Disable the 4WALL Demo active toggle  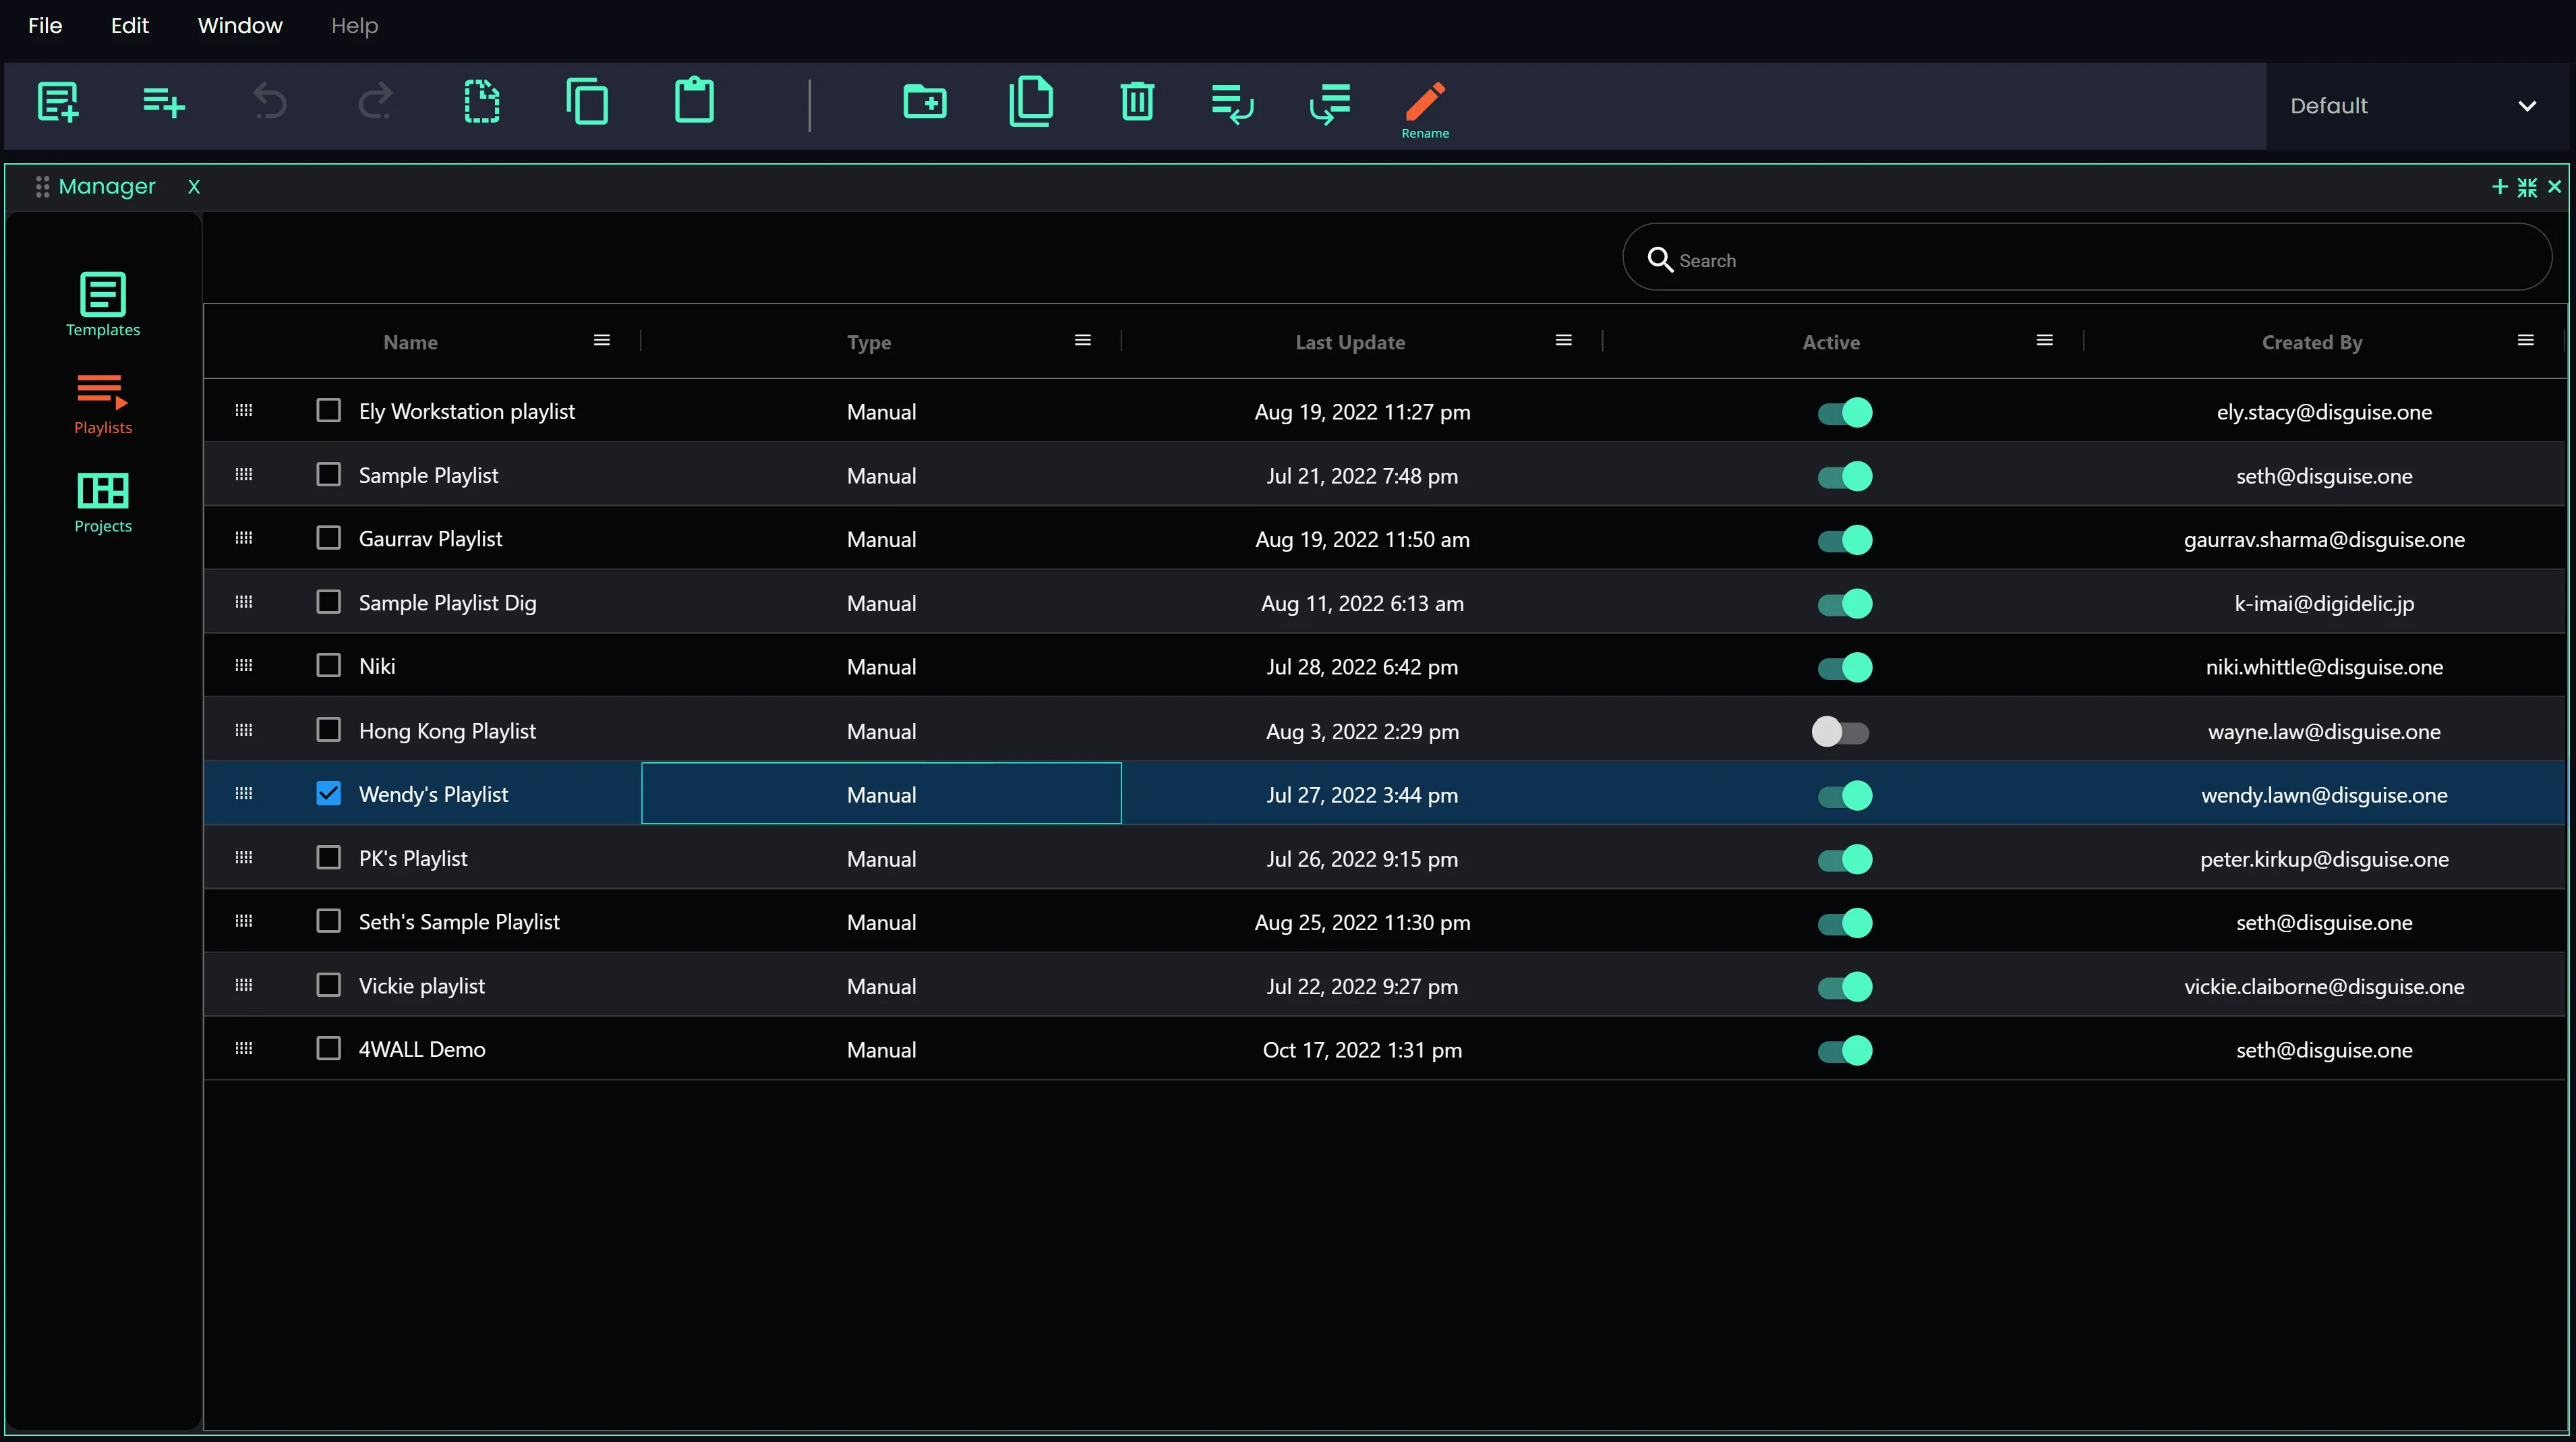tap(1845, 1050)
